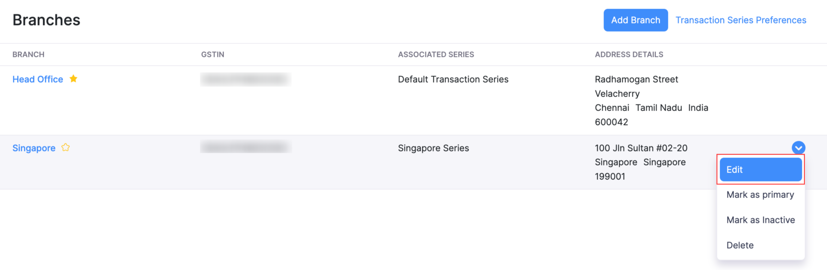This screenshot has width=827, height=270.
Task: Open the Head Office branch link
Action: [x=38, y=79]
